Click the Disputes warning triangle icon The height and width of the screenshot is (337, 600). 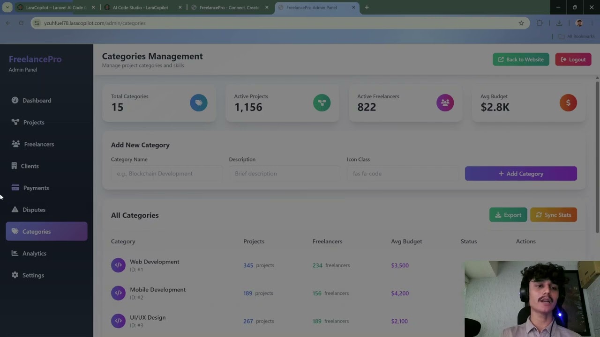pyautogui.click(x=15, y=209)
